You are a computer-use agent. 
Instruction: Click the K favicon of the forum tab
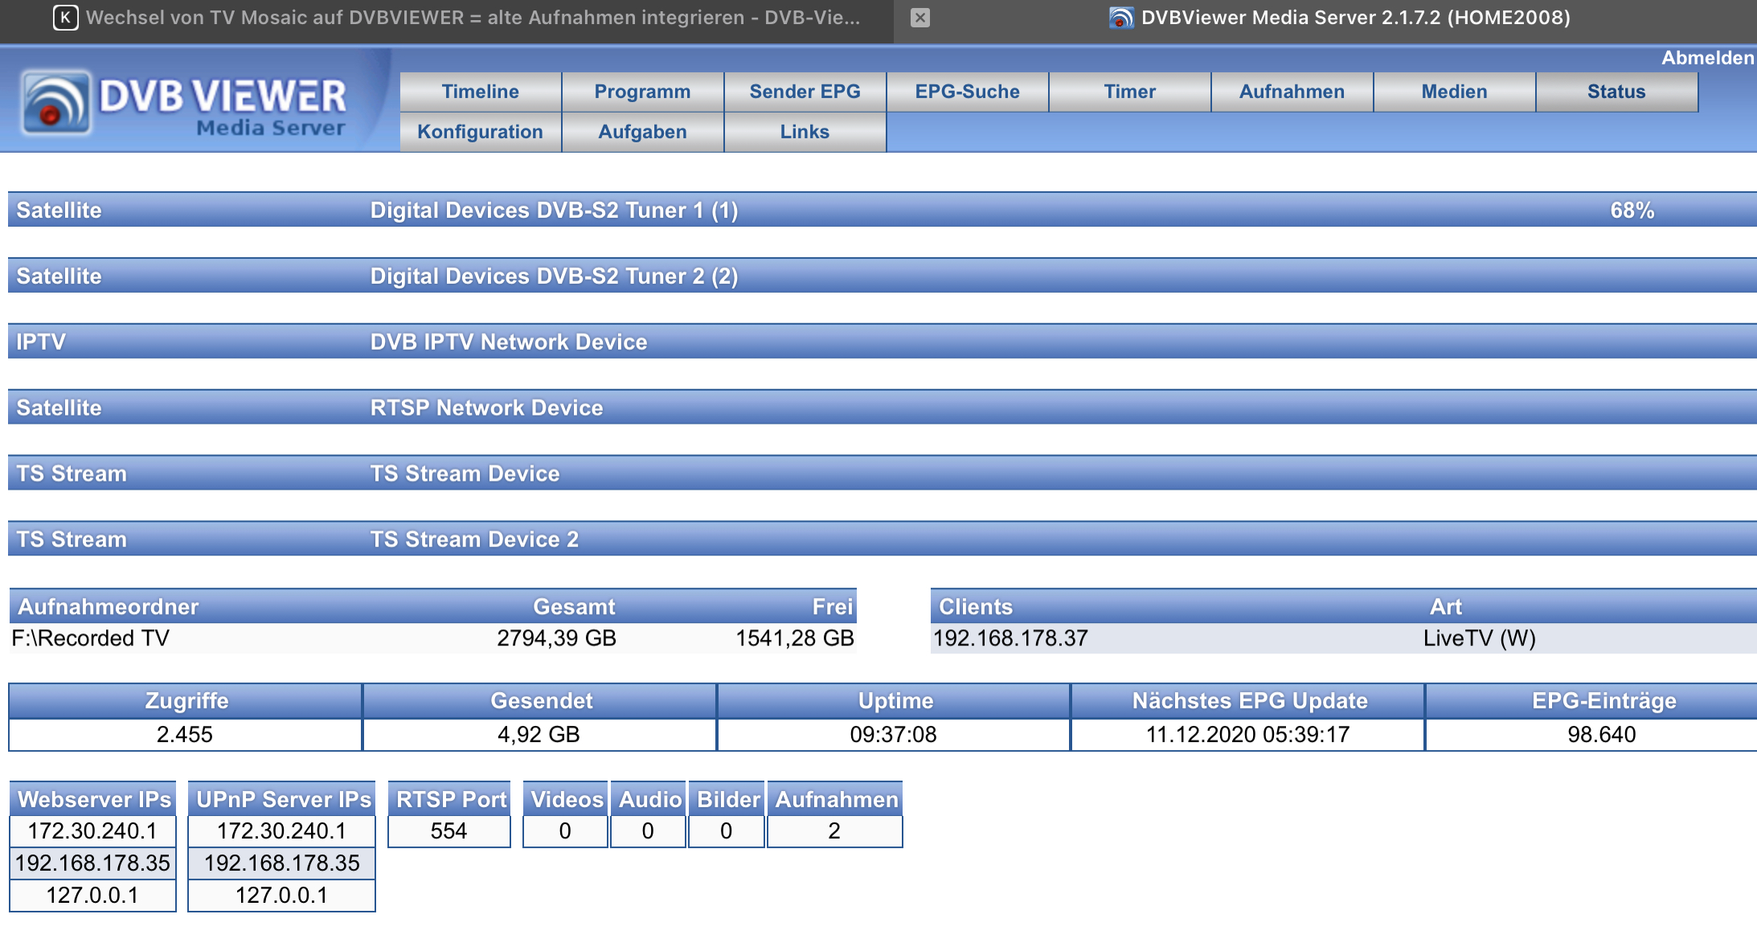[x=65, y=18]
